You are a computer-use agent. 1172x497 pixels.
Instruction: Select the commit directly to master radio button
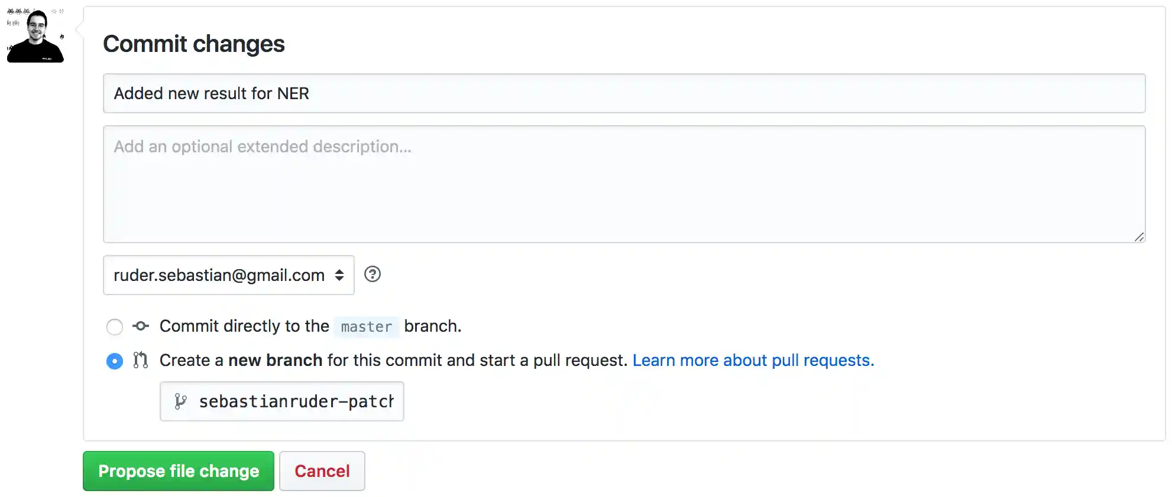(x=115, y=326)
